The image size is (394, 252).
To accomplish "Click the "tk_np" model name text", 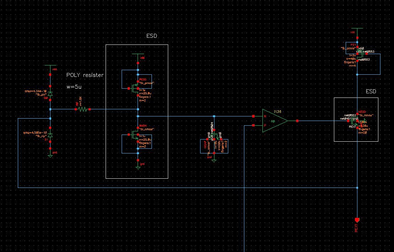I will pyautogui.click(x=42, y=136).
